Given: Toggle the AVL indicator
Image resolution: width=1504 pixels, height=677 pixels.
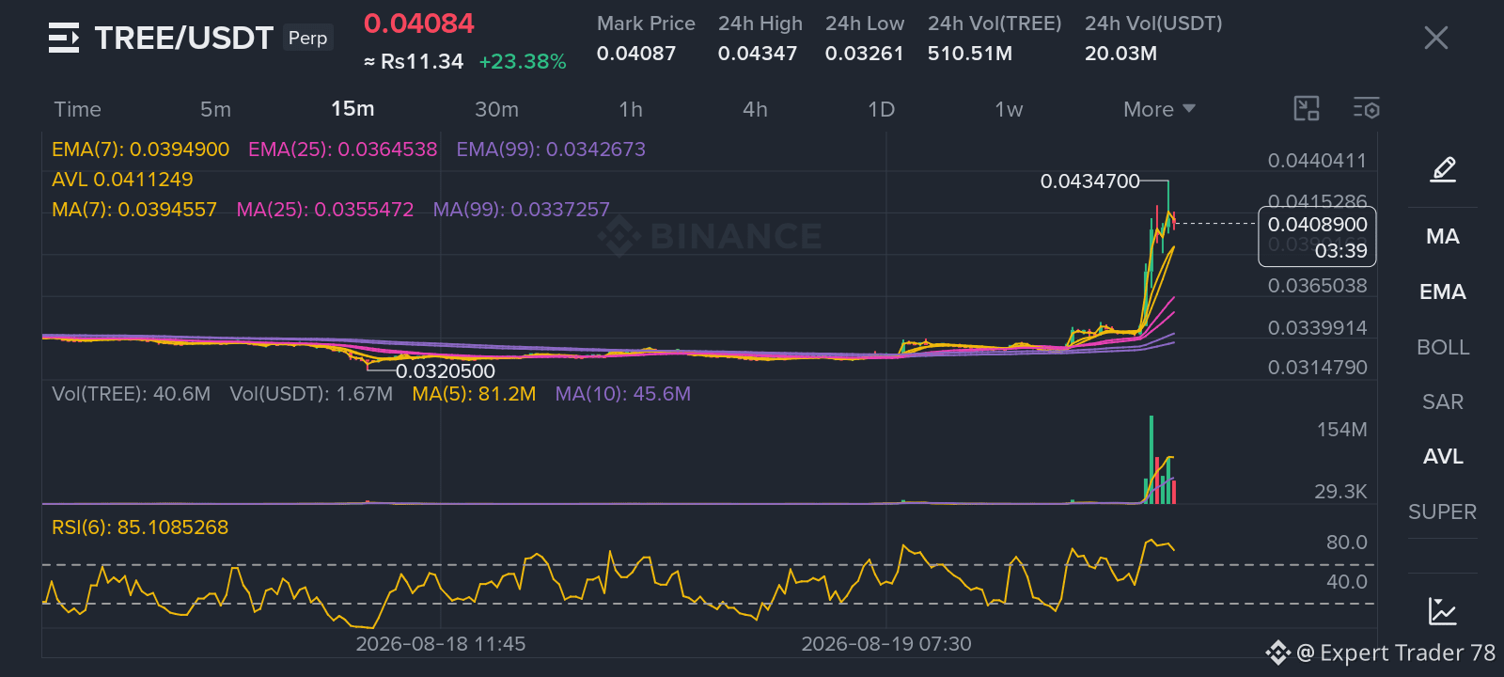Looking at the screenshot, I should [1443, 456].
